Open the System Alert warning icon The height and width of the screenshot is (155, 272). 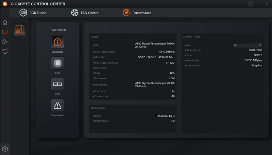[x=57, y=105]
